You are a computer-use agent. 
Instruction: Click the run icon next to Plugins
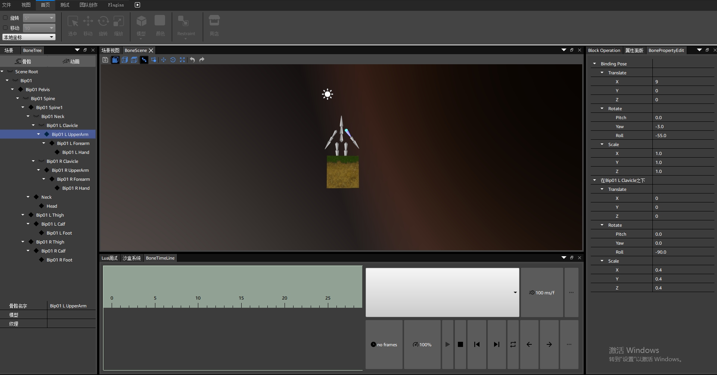tap(137, 5)
